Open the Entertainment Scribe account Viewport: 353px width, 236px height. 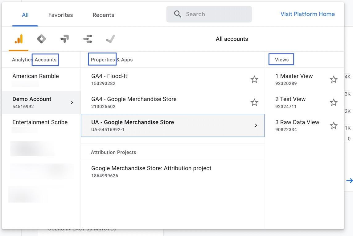pos(40,122)
